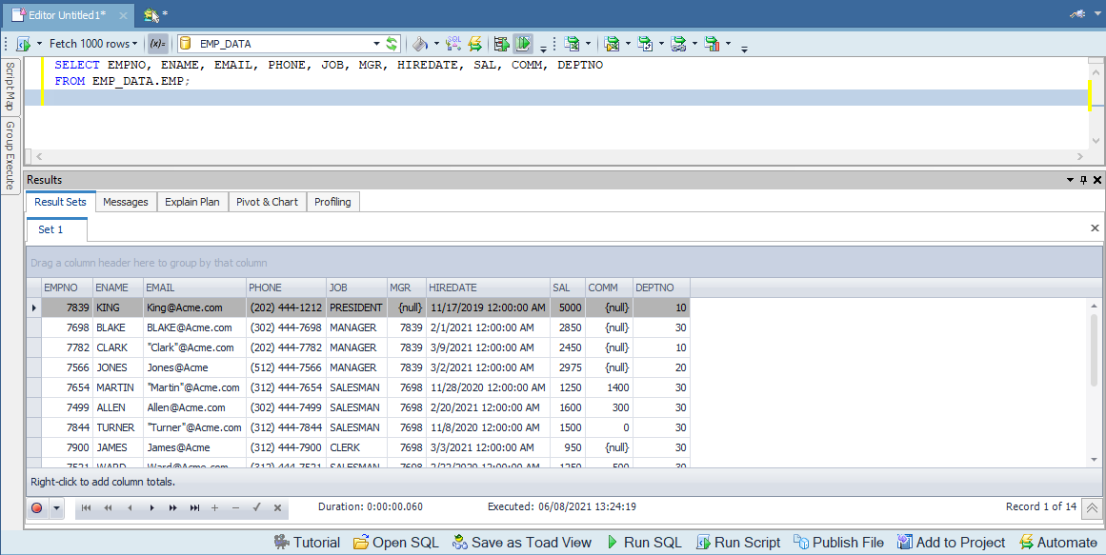Viewport: 1106px width, 555px height.
Task: Open the execute options dropdown arrow
Action: click(x=39, y=44)
